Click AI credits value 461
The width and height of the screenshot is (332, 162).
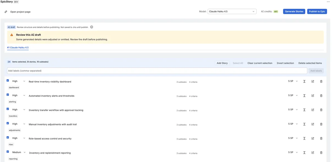click(276, 12)
